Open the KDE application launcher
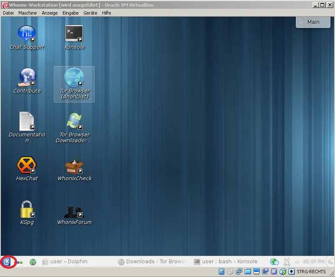 coord(7,262)
